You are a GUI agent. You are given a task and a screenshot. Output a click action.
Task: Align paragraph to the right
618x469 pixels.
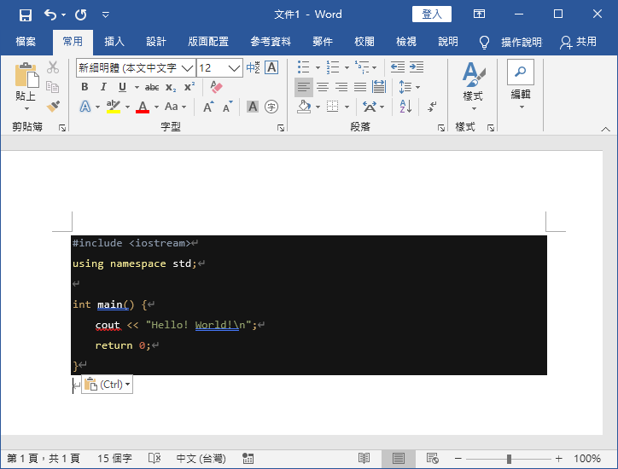(x=341, y=87)
